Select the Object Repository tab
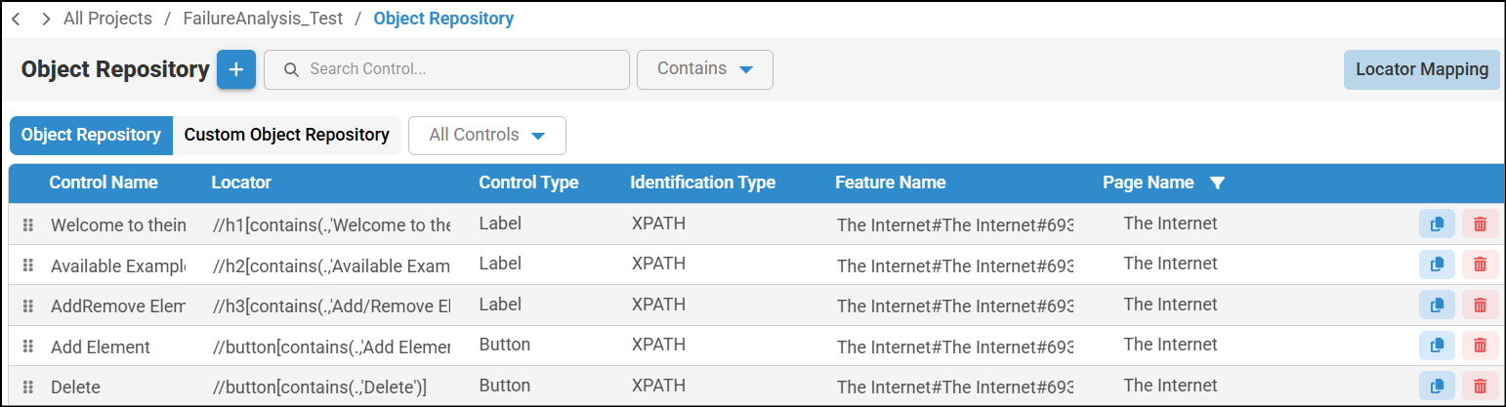This screenshot has width=1506, height=407. [91, 135]
